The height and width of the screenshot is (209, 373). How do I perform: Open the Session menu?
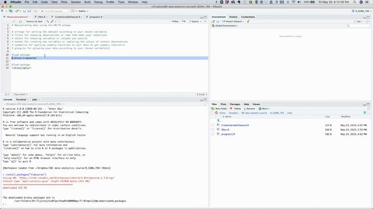coord(76,2)
